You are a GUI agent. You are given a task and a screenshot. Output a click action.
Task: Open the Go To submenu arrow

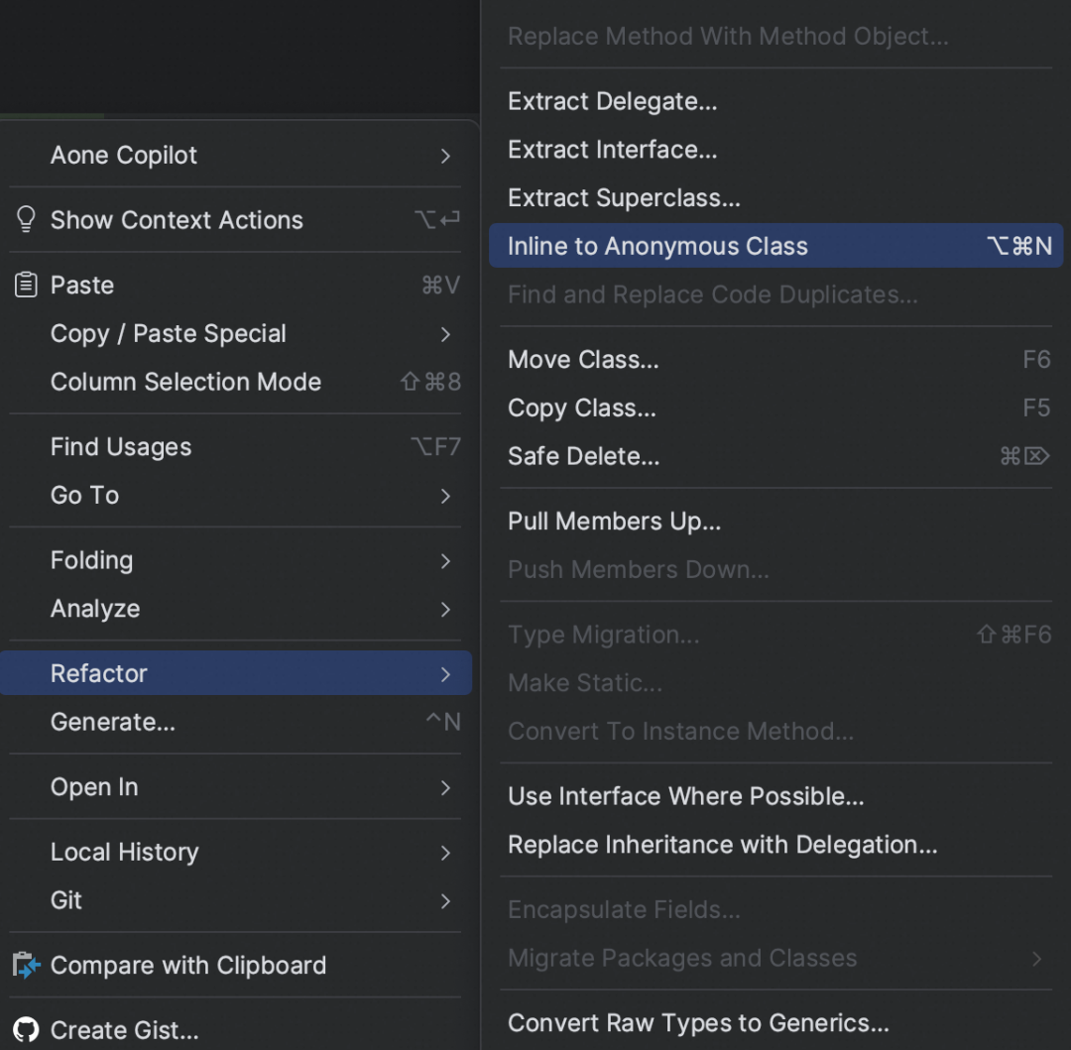(445, 496)
